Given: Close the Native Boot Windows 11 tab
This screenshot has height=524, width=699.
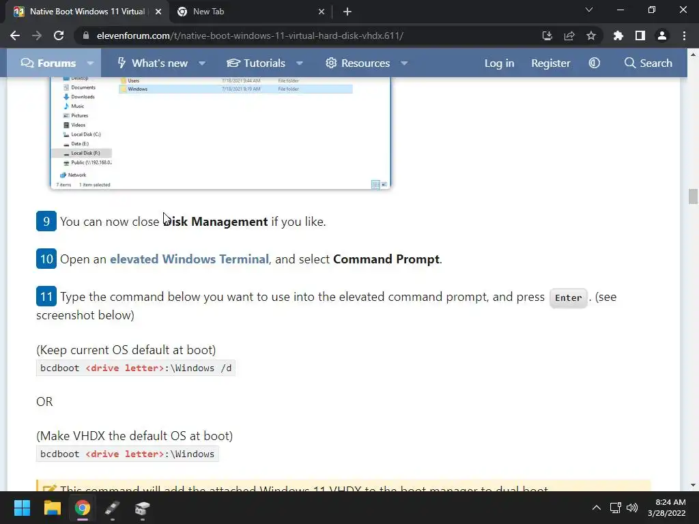Looking at the screenshot, I should [158, 12].
